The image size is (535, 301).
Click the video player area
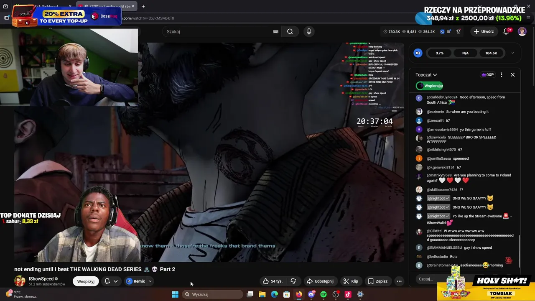[209, 152]
